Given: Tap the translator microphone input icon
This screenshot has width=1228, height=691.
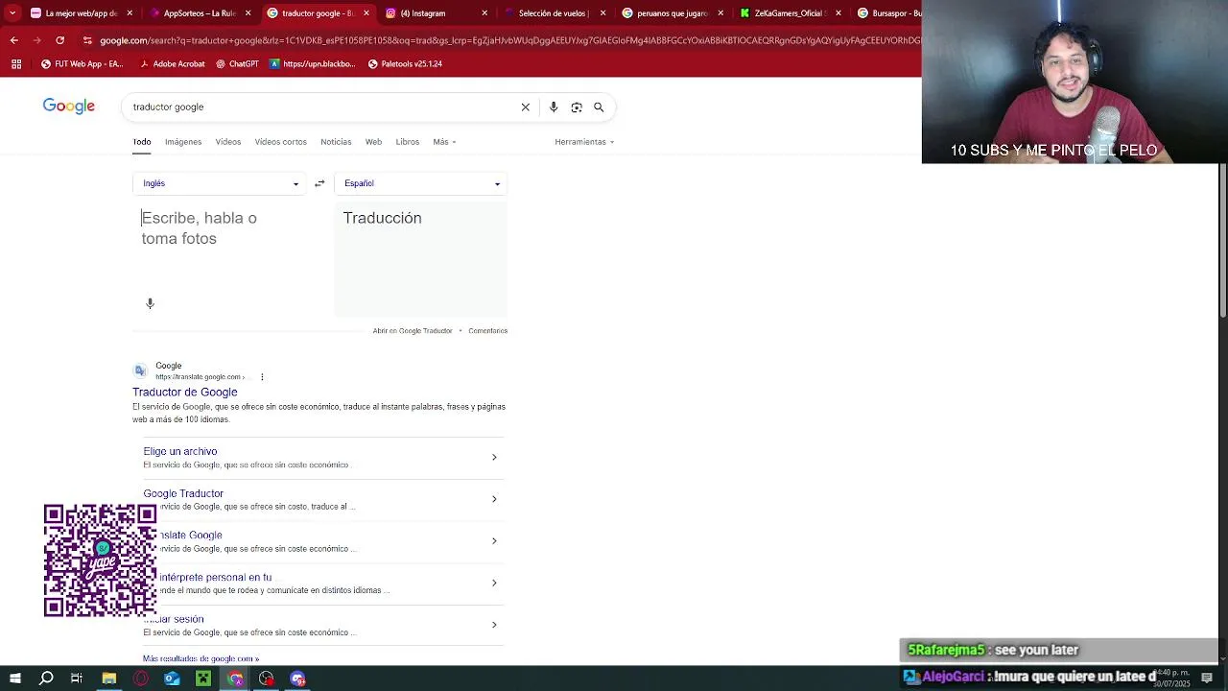Looking at the screenshot, I should [x=150, y=303].
